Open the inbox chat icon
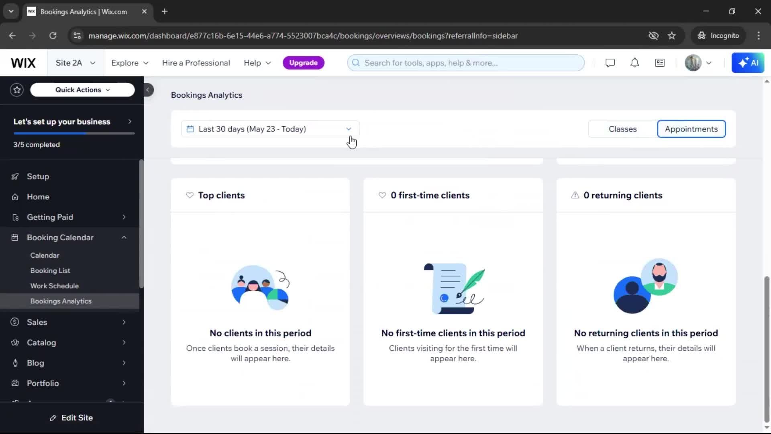This screenshot has height=434, width=771. coord(610,63)
